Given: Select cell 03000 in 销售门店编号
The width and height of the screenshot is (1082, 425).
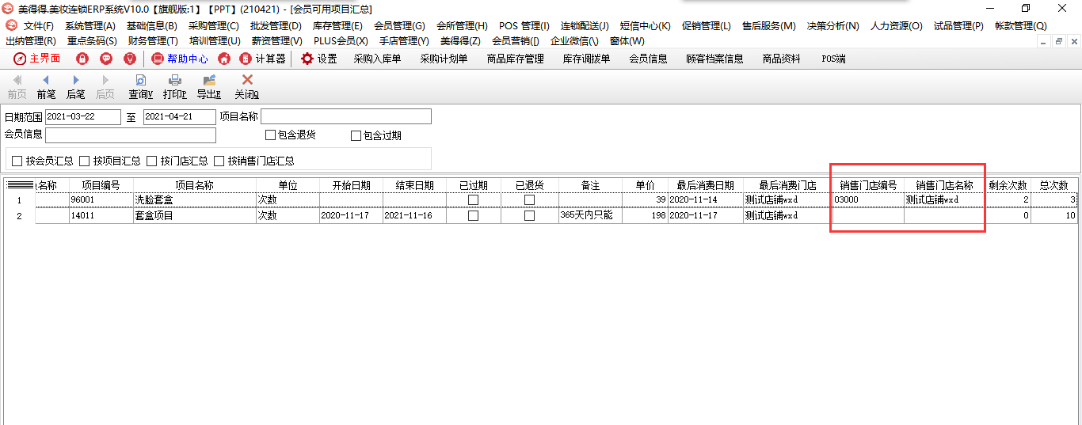Looking at the screenshot, I should tap(868, 200).
